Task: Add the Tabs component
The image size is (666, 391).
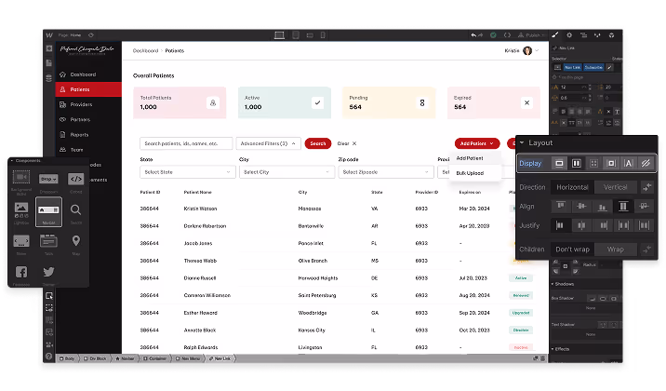Action: click(x=48, y=244)
